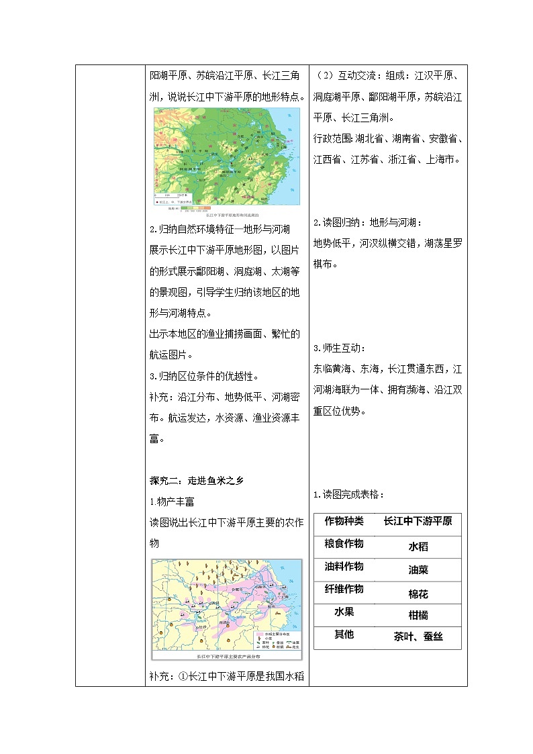Click the heading 探究二：走进鱼米之乡

tap(197, 480)
